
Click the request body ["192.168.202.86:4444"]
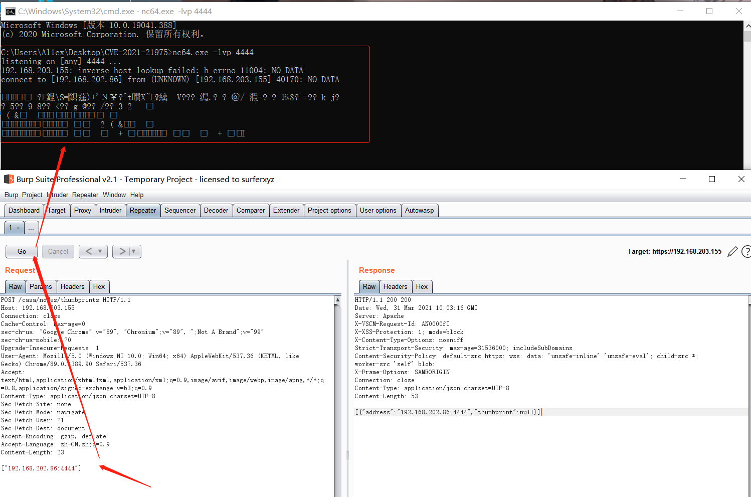pyautogui.click(x=41, y=468)
